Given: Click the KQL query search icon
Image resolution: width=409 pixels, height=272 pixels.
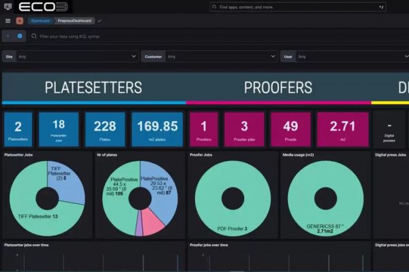Looking at the screenshot, I should point(34,35).
